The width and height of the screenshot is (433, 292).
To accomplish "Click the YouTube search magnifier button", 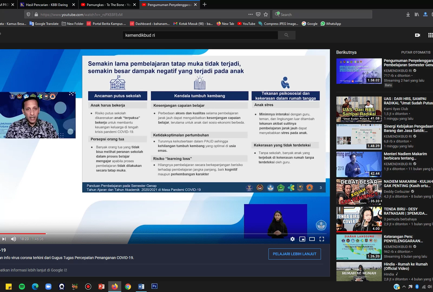I will coord(287,35).
